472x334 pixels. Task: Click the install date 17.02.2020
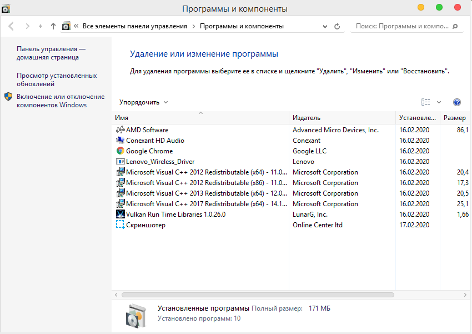tap(414, 225)
